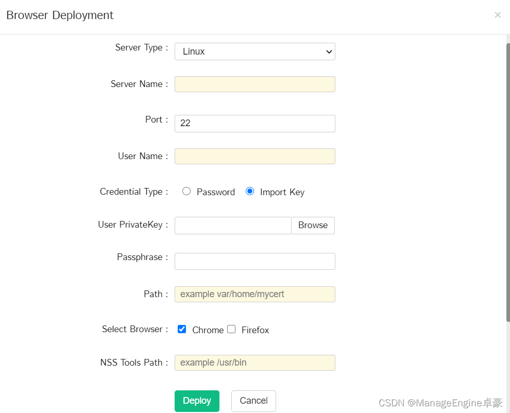The width and height of the screenshot is (510, 413).
Task: Click the Browser Deployment title text
Action: pos(60,15)
